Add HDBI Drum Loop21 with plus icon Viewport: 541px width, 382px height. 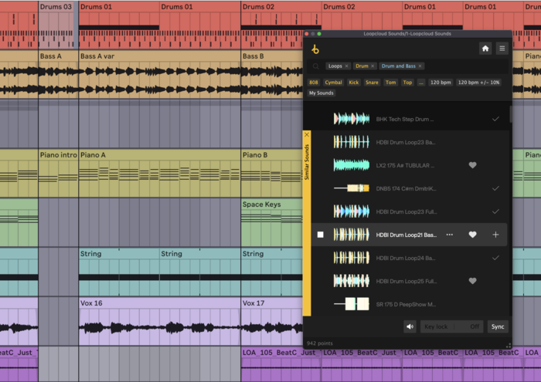(x=495, y=235)
